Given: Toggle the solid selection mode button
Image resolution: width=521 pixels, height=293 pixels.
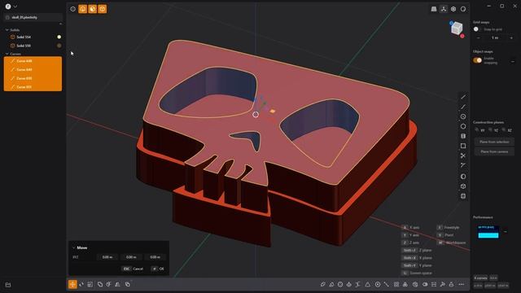Looking at the screenshot, I should [x=103, y=9].
